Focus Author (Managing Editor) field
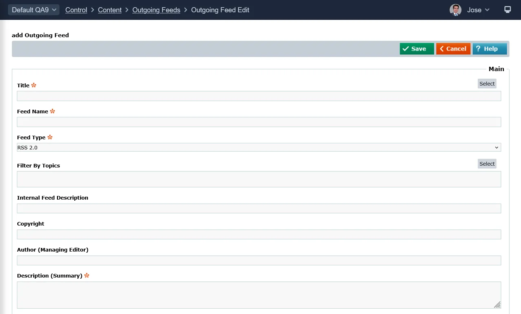This screenshot has width=521, height=314. tap(259, 261)
